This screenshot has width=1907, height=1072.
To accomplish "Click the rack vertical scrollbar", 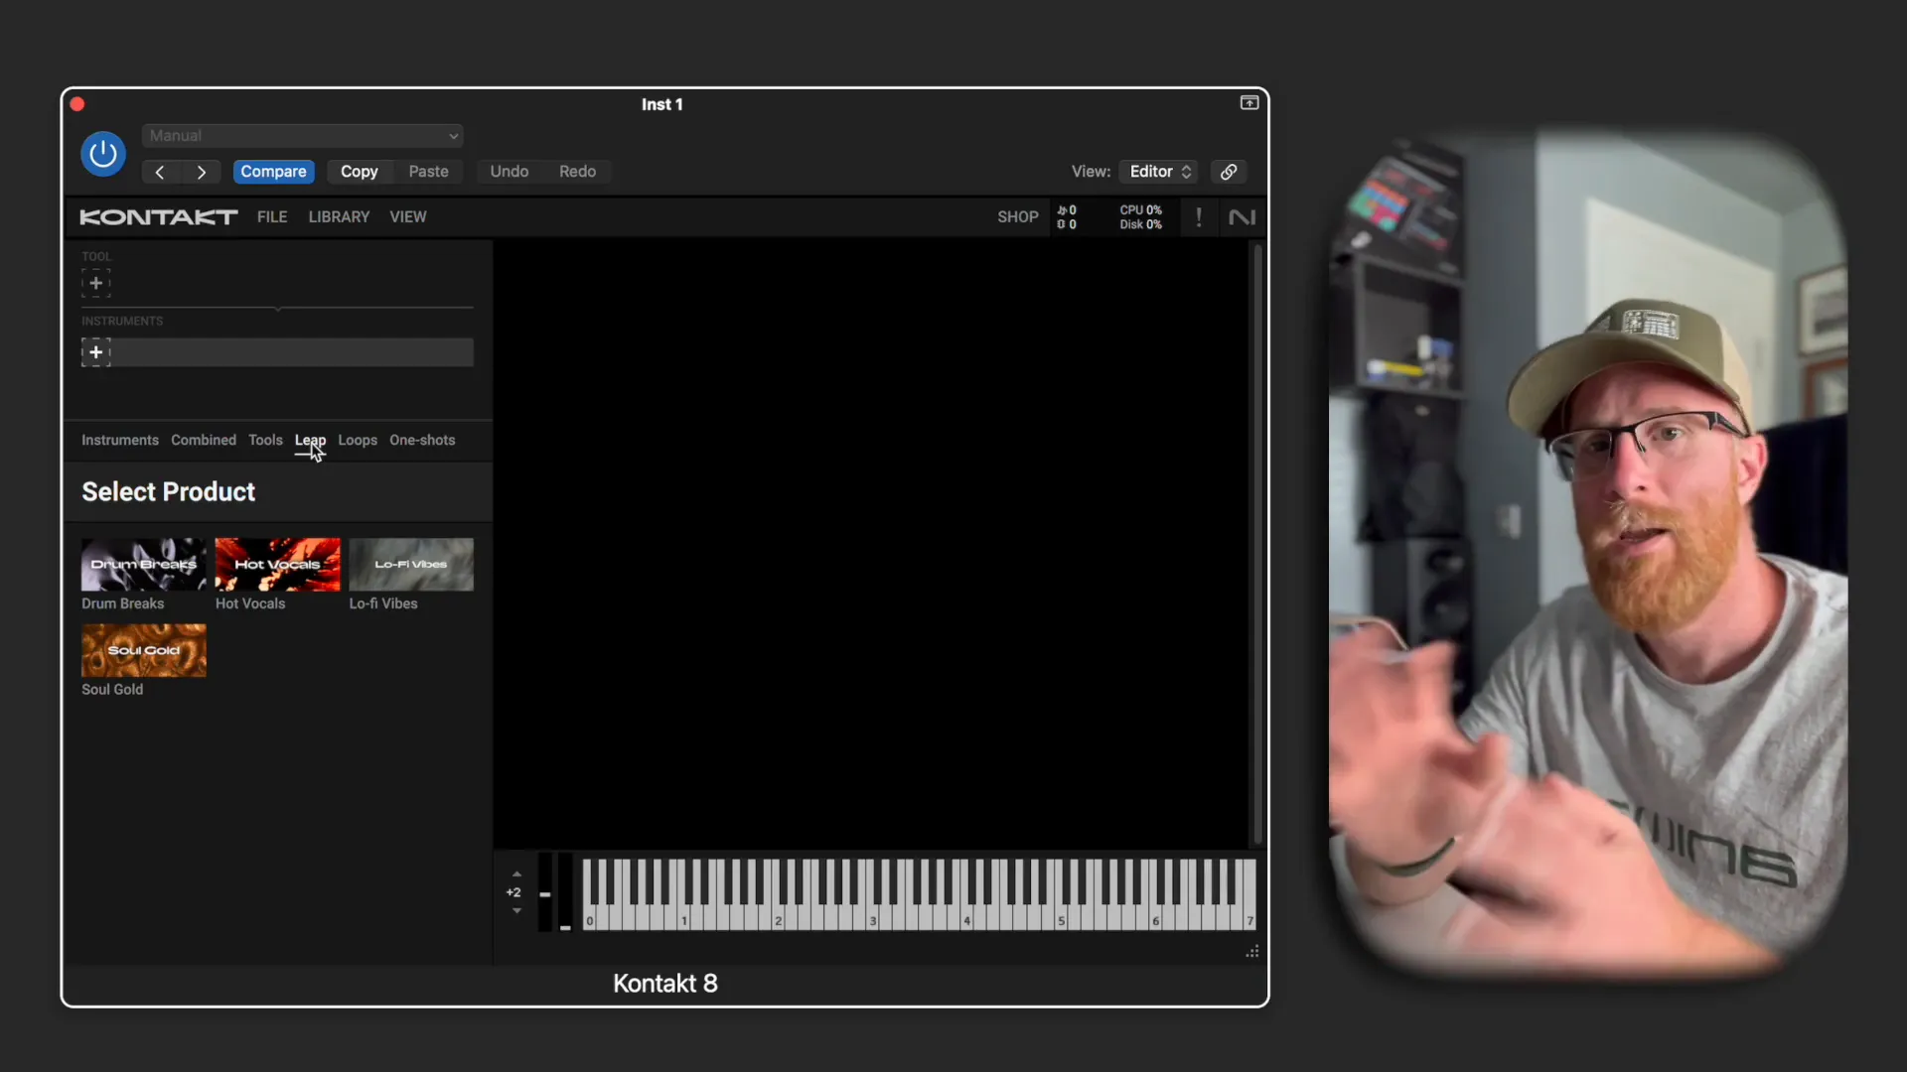I will point(1257,544).
